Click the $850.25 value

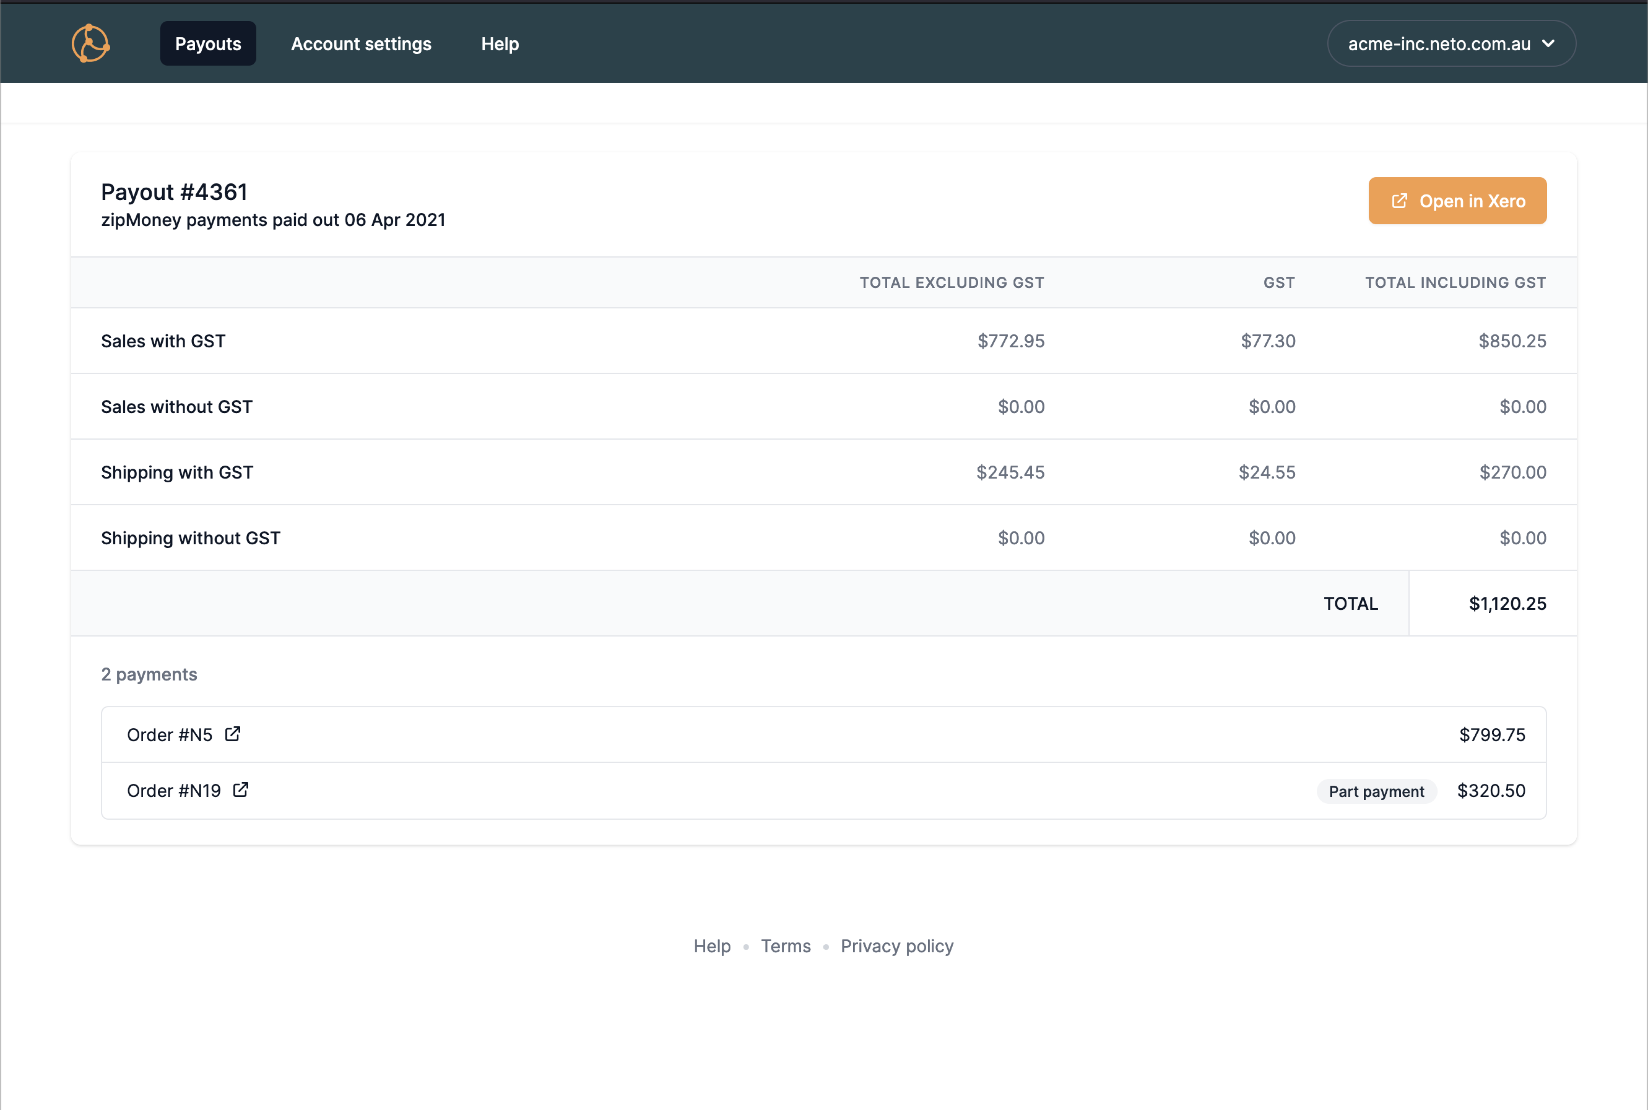(1512, 341)
